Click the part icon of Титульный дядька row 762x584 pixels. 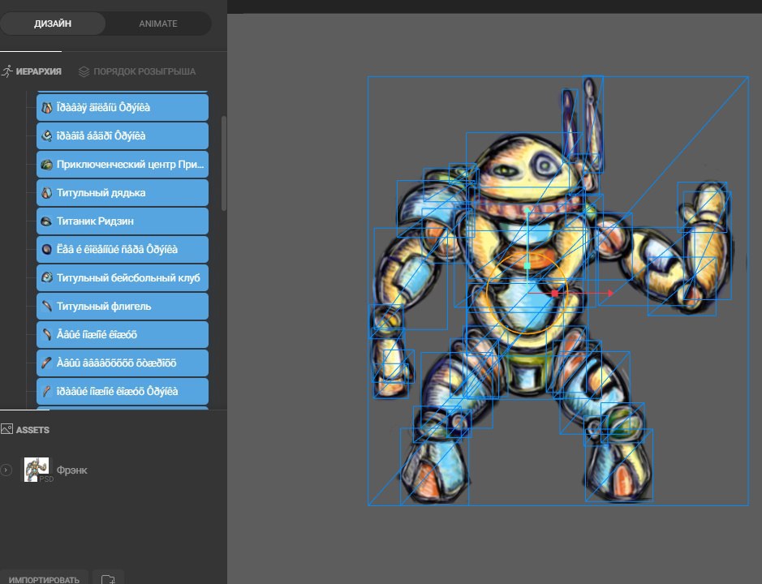click(x=46, y=193)
